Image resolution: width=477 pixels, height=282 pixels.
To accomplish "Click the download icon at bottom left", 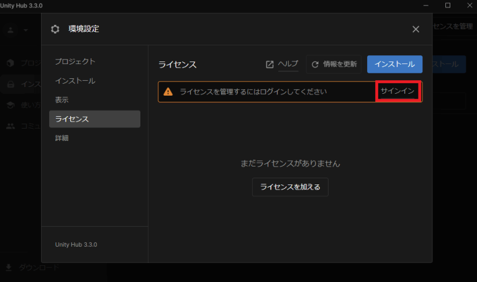I will click(x=9, y=267).
